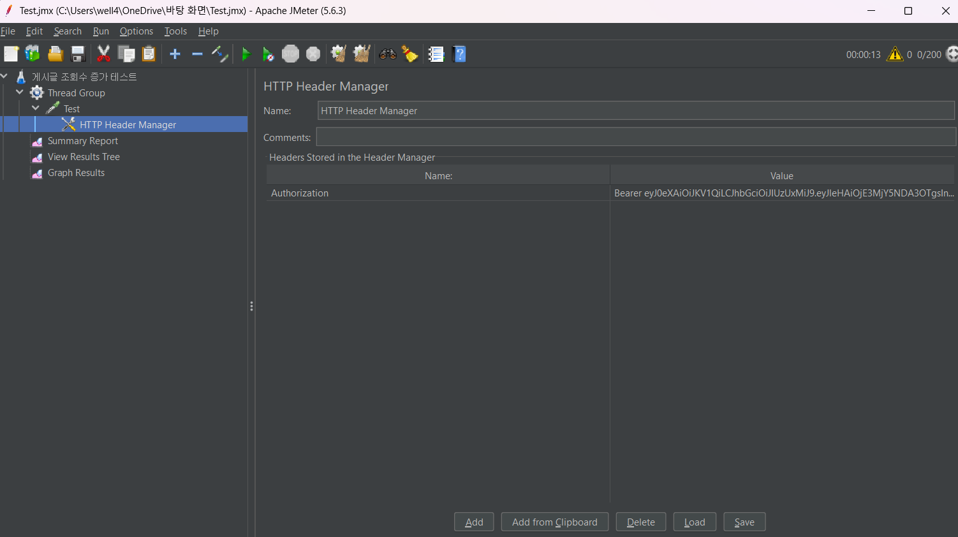
Task: Save the test plan with the disk icon
Action: (x=78, y=54)
